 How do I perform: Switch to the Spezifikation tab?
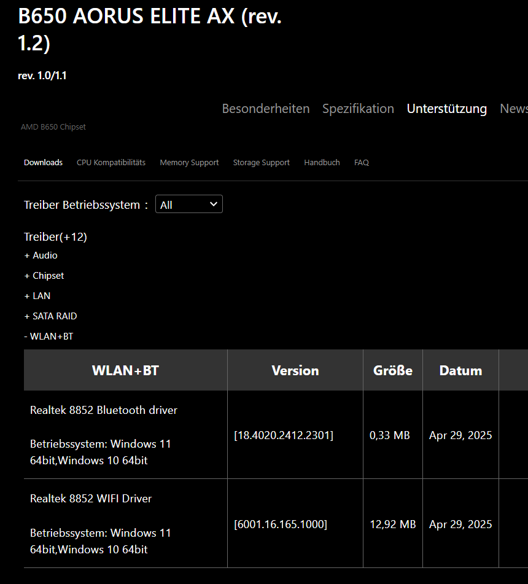(x=358, y=109)
